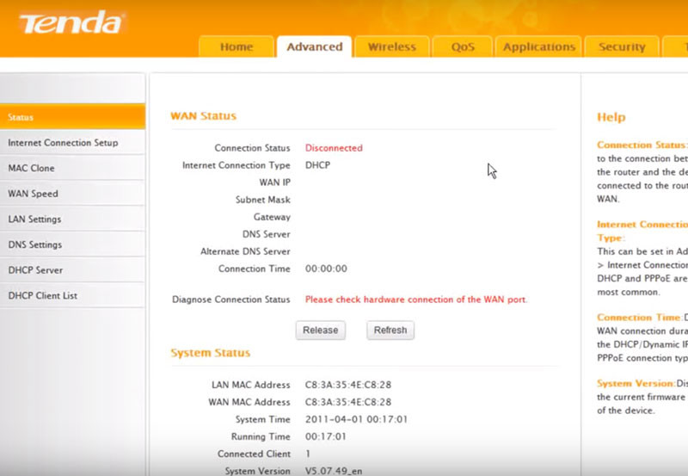The height and width of the screenshot is (476, 688).
Task: Open the QoS tab
Action: 463,46
